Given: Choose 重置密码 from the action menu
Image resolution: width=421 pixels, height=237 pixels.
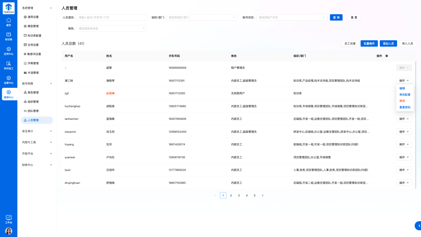Looking at the screenshot, I should tap(405, 107).
